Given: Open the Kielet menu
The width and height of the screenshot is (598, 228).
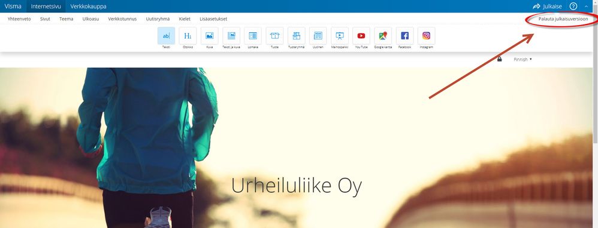Looking at the screenshot, I should [185, 19].
